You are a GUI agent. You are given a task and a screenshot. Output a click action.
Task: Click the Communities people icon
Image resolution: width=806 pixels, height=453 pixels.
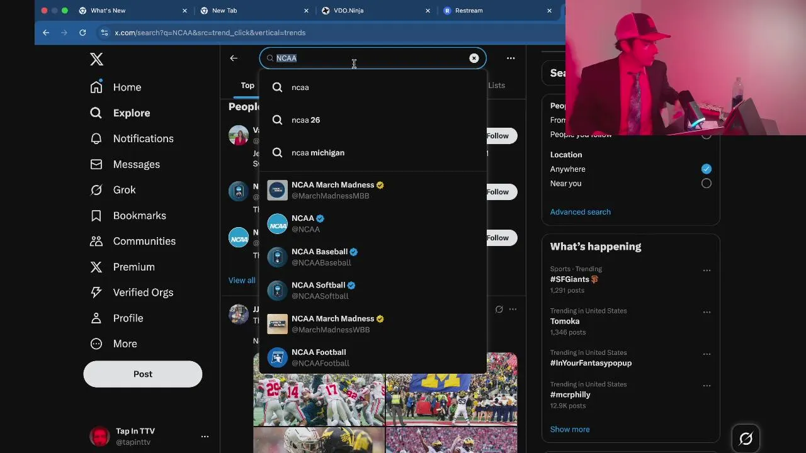(x=96, y=241)
